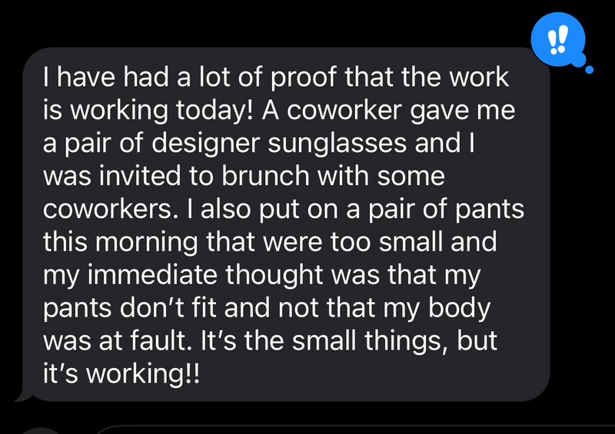Click the small blue tapback bubble tail dot
Viewport: 615px width, 434px height.
[x=590, y=70]
